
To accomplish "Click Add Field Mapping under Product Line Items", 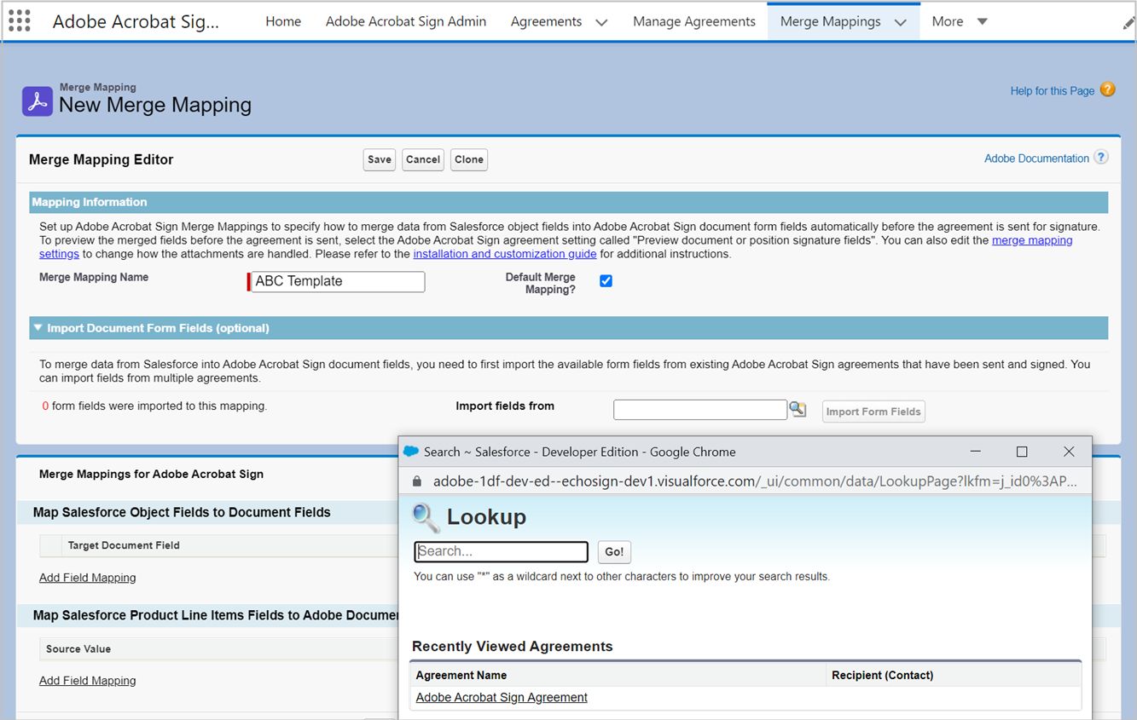I will pyautogui.click(x=88, y=681).
